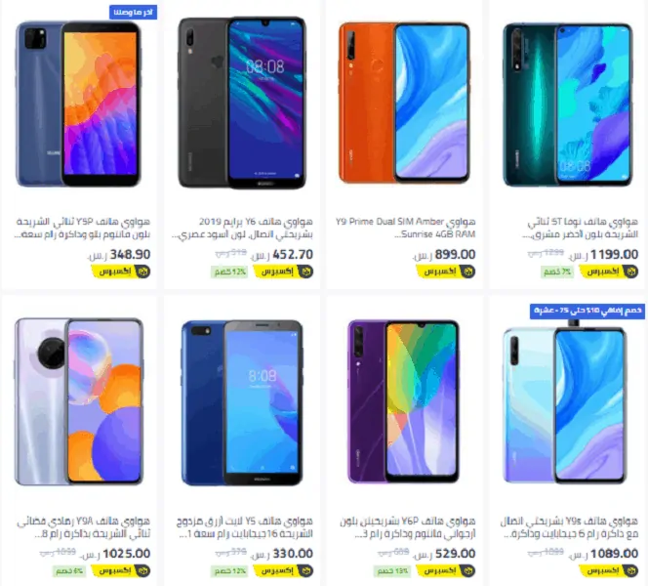
Task: Click the 12% discount tag beside the 452.70 price
Action: click(x=229, y=272)
